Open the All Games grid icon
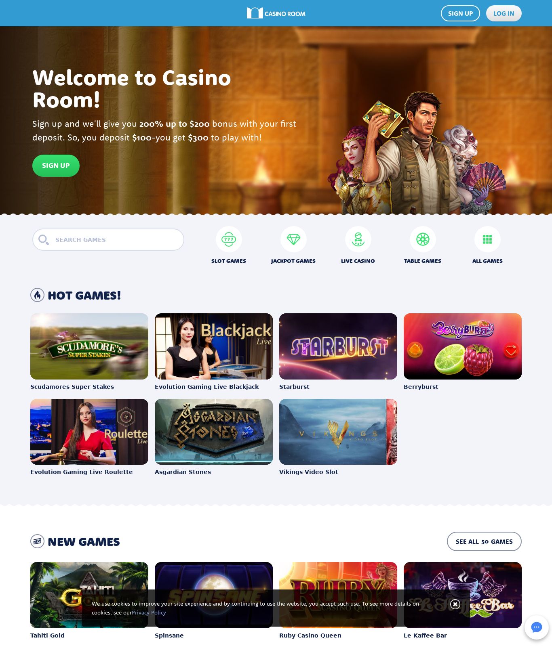Viewport: 552px width, 646px height. [x=487, y=239]
